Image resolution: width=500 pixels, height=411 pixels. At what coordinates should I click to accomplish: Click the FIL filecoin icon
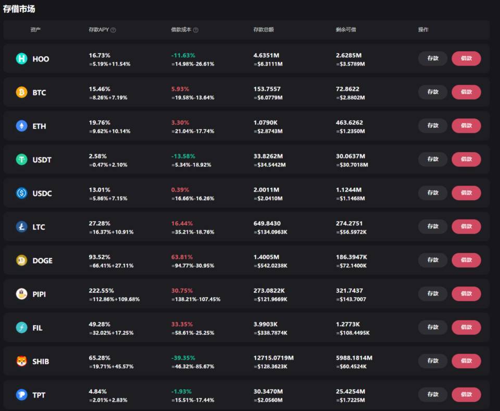click(x=22, y=328)
